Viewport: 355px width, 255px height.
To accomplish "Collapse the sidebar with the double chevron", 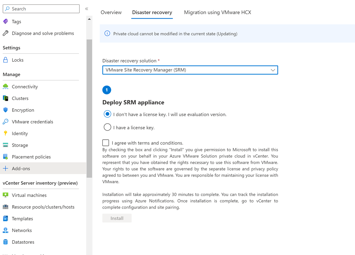I will pos(87,9).
